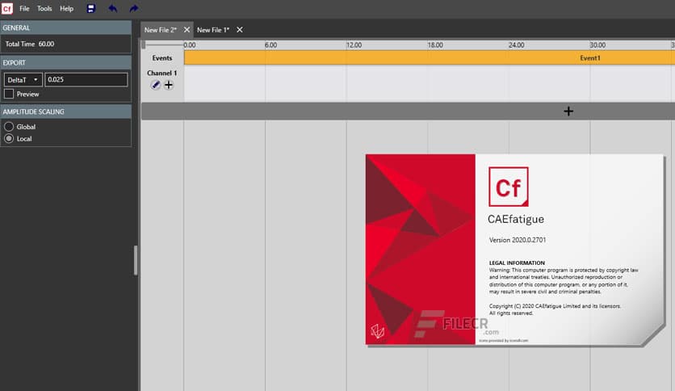Click the 0.025 export value field
This screenshot has height=391, width=675.
click(x=86, y=80)
